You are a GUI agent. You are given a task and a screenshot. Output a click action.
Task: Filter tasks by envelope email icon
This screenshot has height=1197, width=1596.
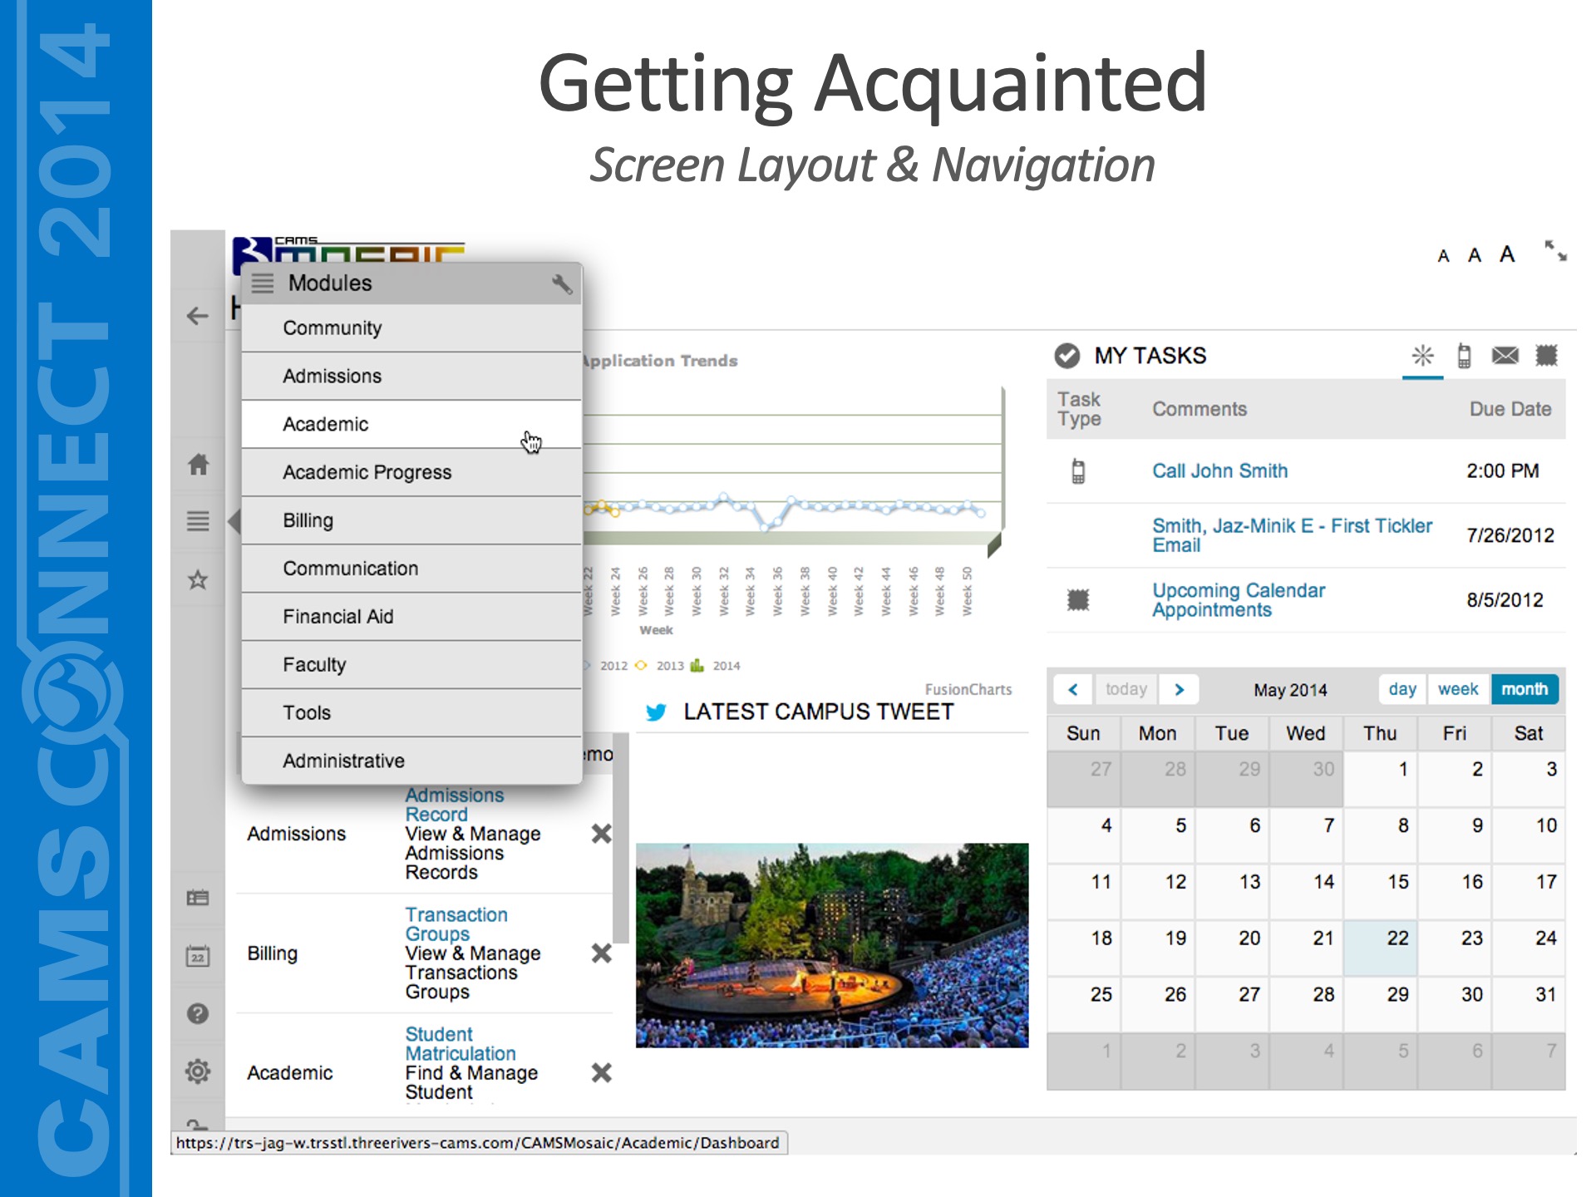pos(1505,356)
